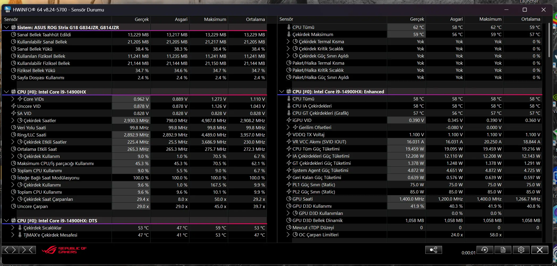Click the clock icon beside GPU D3D Bellek Dinamik
Image resolution: width=557 pixels, height=266 pixels.
point(289,220)
